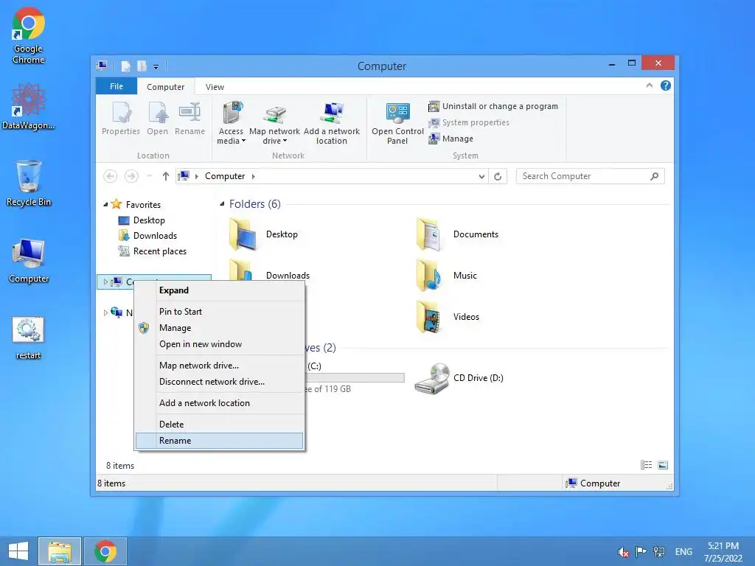Click Uninstall or change a program

493,106
